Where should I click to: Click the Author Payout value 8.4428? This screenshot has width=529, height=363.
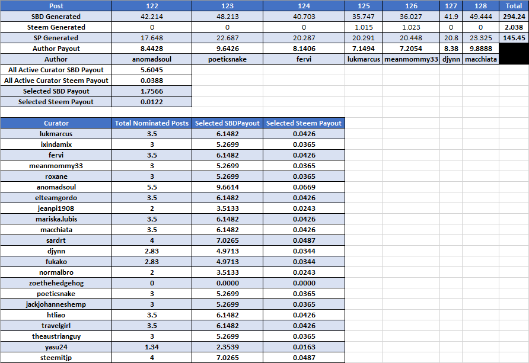(x=152, y=49)
